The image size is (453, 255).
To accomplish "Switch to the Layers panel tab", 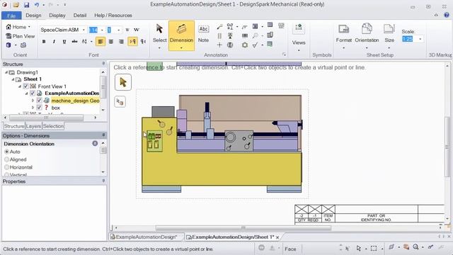I will 33,126.
